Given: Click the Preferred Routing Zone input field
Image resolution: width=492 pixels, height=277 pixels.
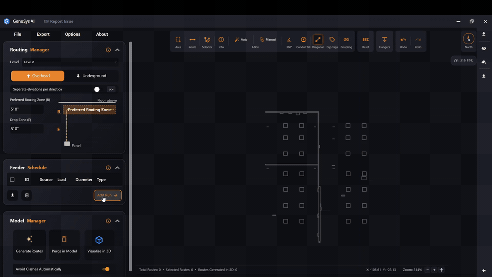Looking at the screenshot, I should tap(27, 109).
